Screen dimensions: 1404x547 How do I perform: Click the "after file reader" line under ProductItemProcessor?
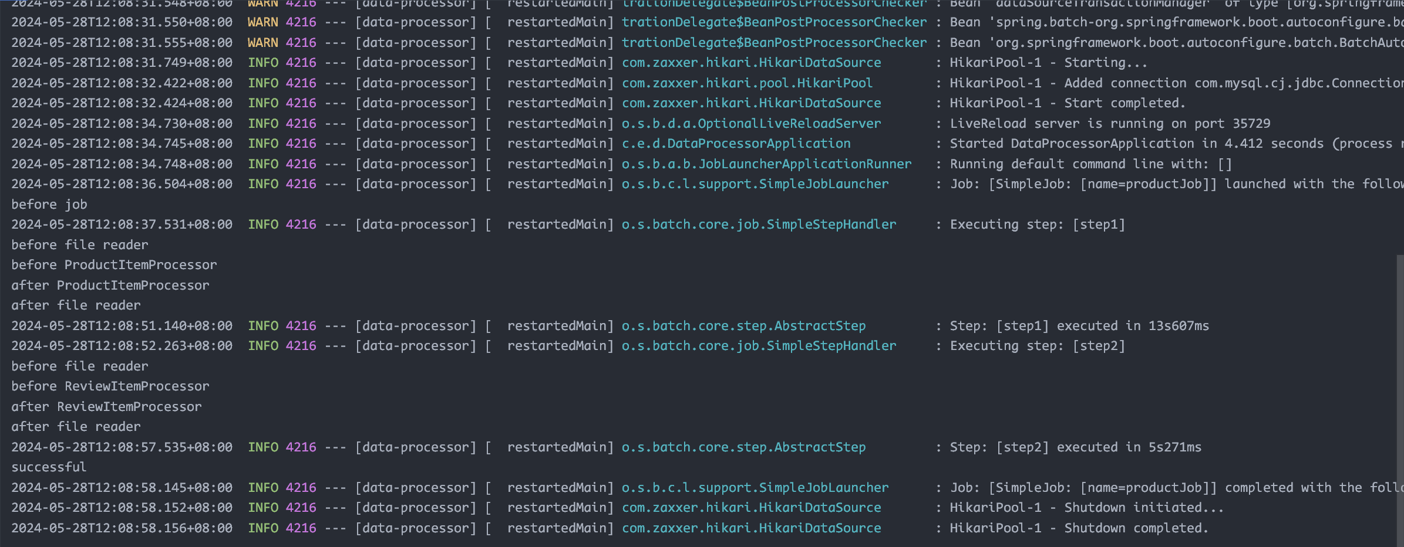(x=76, y=305)
